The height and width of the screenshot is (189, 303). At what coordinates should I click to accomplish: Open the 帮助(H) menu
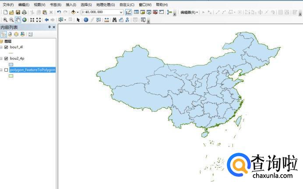162,5
